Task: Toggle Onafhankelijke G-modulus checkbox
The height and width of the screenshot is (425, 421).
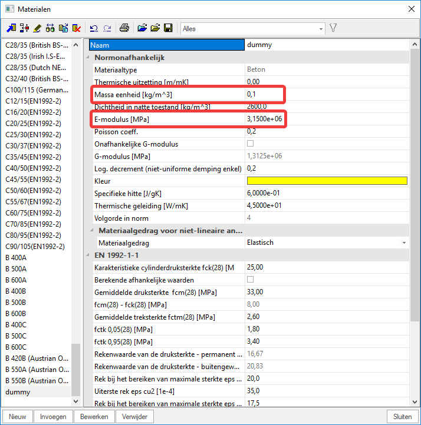Action: click(250, 144)
